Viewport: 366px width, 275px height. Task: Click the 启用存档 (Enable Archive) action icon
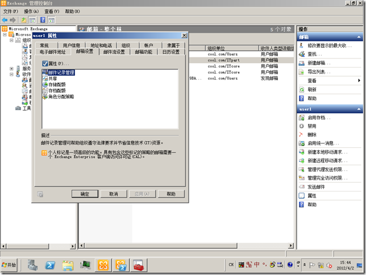(x=302, y=117)
